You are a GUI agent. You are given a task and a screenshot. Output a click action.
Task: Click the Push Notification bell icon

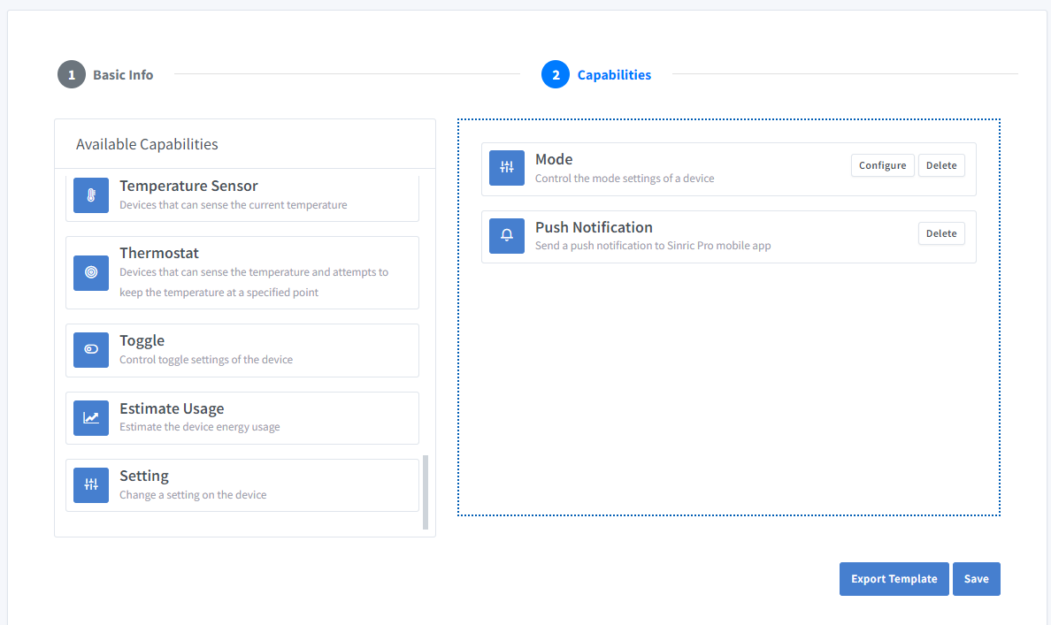pos(507,236)
